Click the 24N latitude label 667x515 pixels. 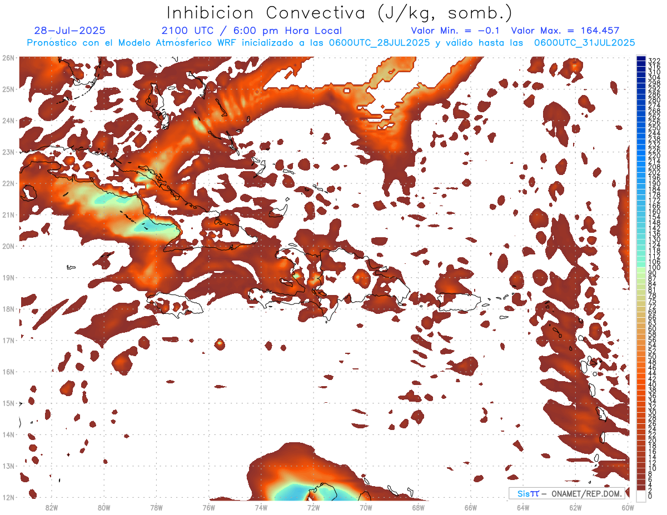8,120
